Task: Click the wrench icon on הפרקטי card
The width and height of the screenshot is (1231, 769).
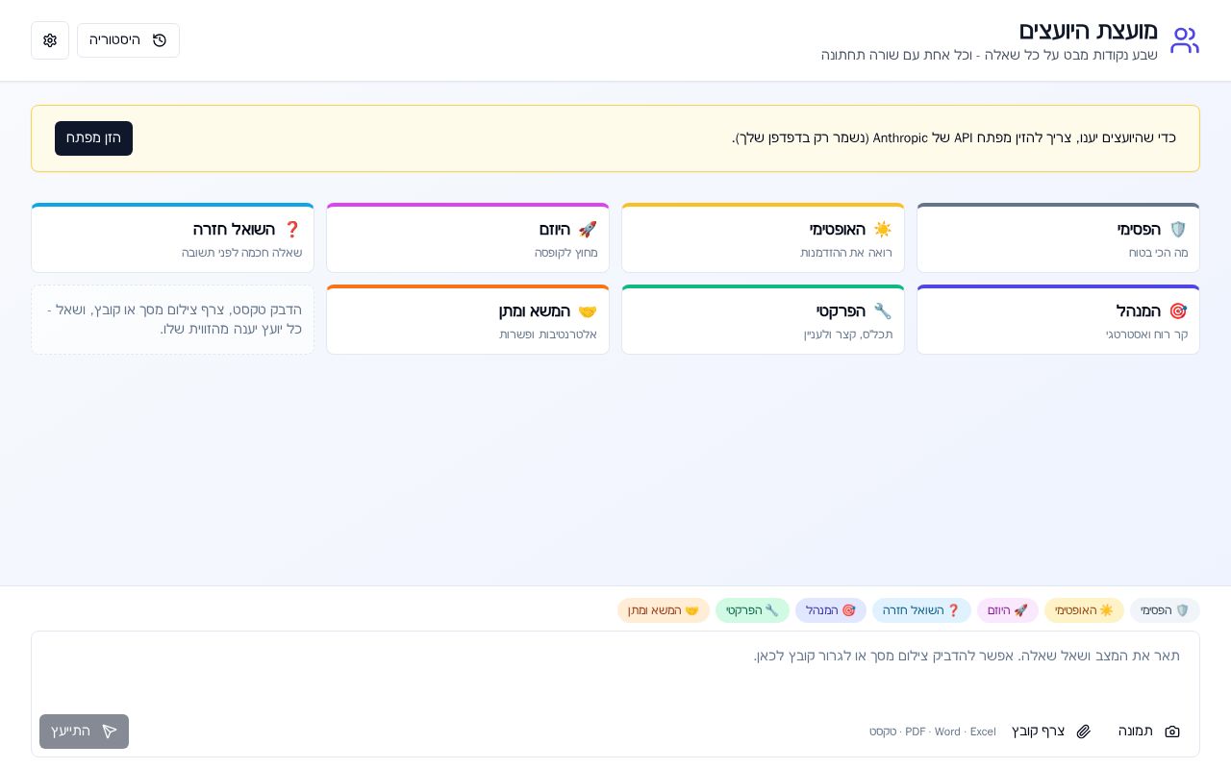Action: point(883,311)
